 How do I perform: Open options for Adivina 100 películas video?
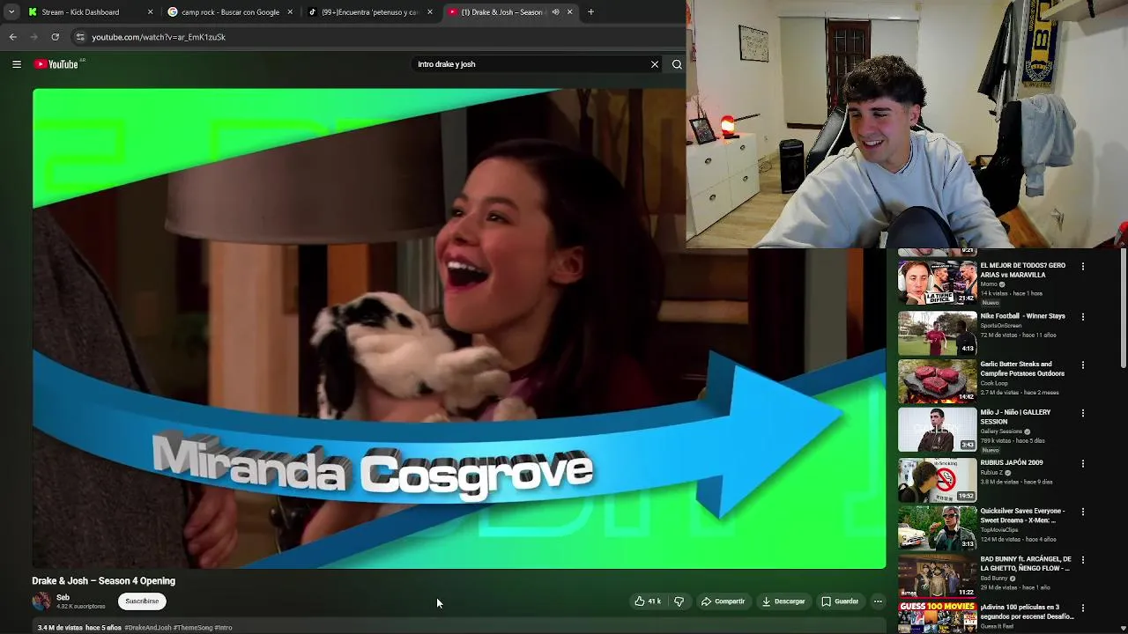(x=1083, y=608)
